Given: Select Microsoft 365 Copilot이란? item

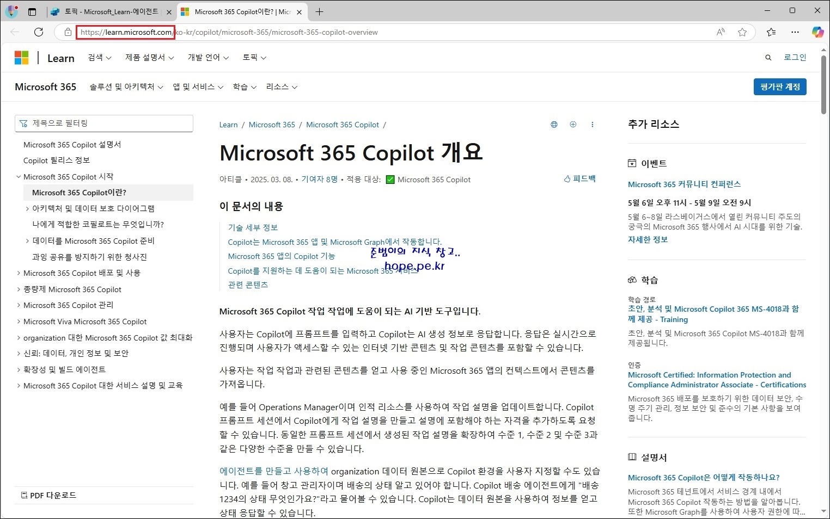Looking at the screenshot, I should [108, 193].
